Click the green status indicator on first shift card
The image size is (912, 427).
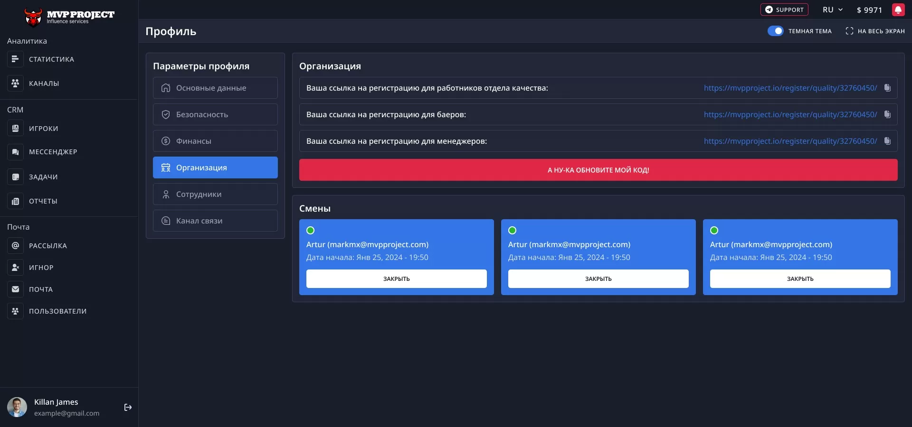click(x=311, y=231)
